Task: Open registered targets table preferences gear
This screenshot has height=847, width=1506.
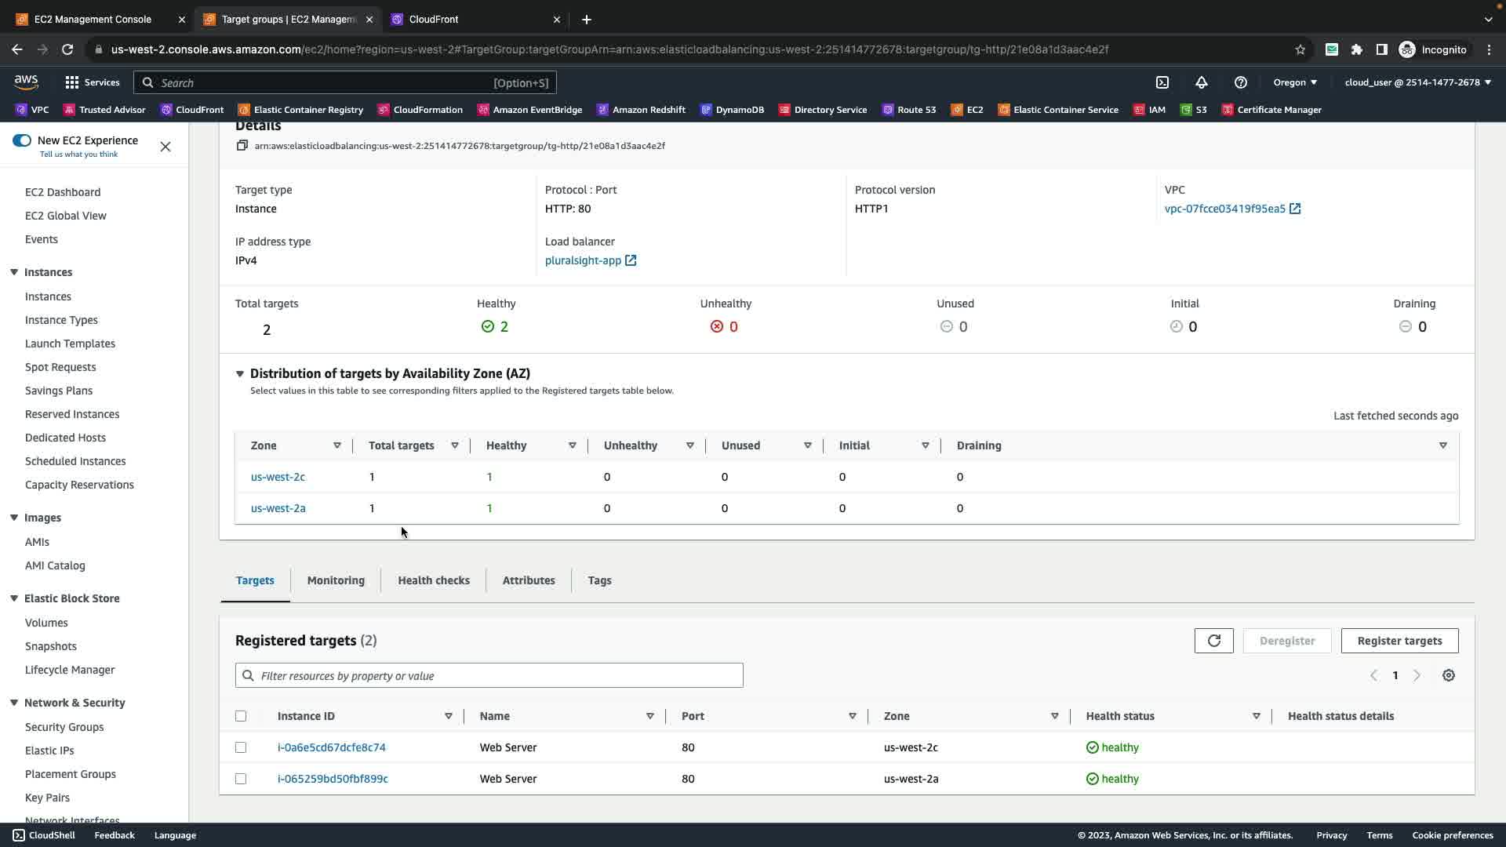Action: (1448, 675)
